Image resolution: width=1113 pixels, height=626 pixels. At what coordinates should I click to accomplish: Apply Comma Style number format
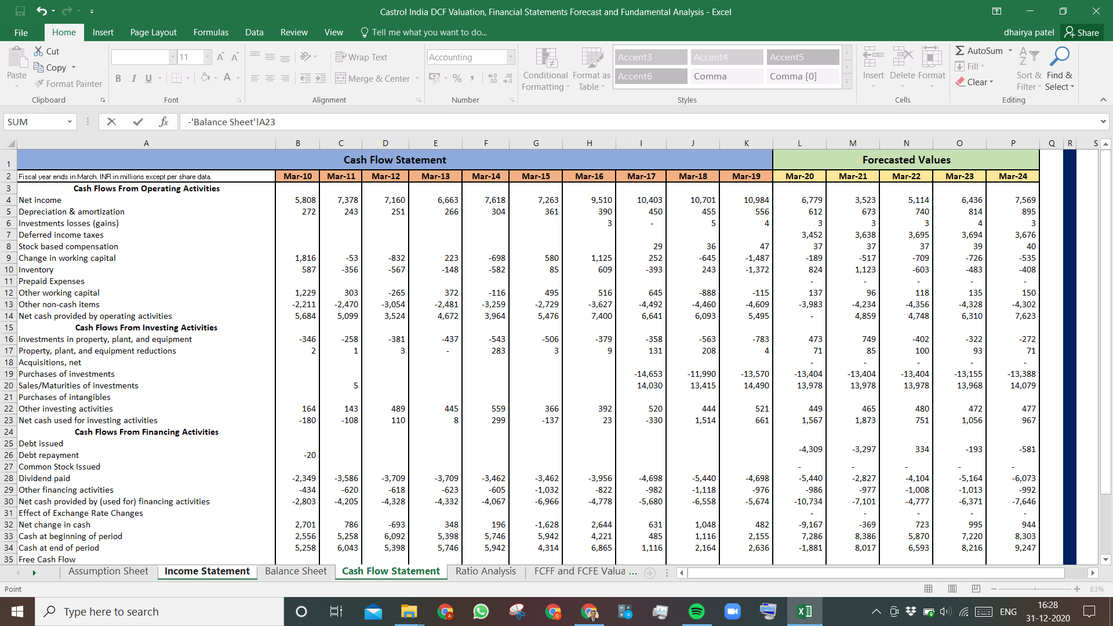(x=472, y=78)
